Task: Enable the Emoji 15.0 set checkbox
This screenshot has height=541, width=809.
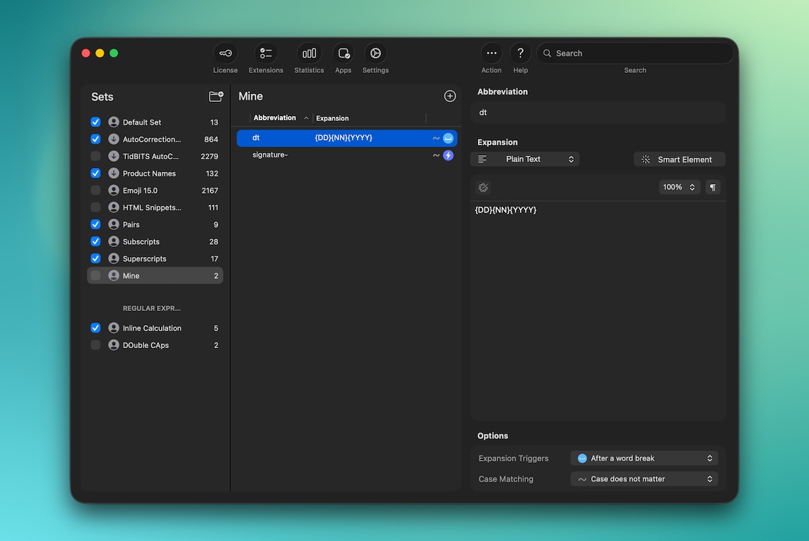Action: (x=96, y=190)
